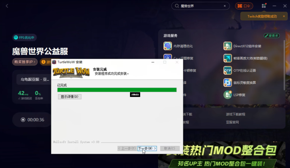Click the back arrow at top left
Screen dimensions: 290x168
click(x=7, y=6)
